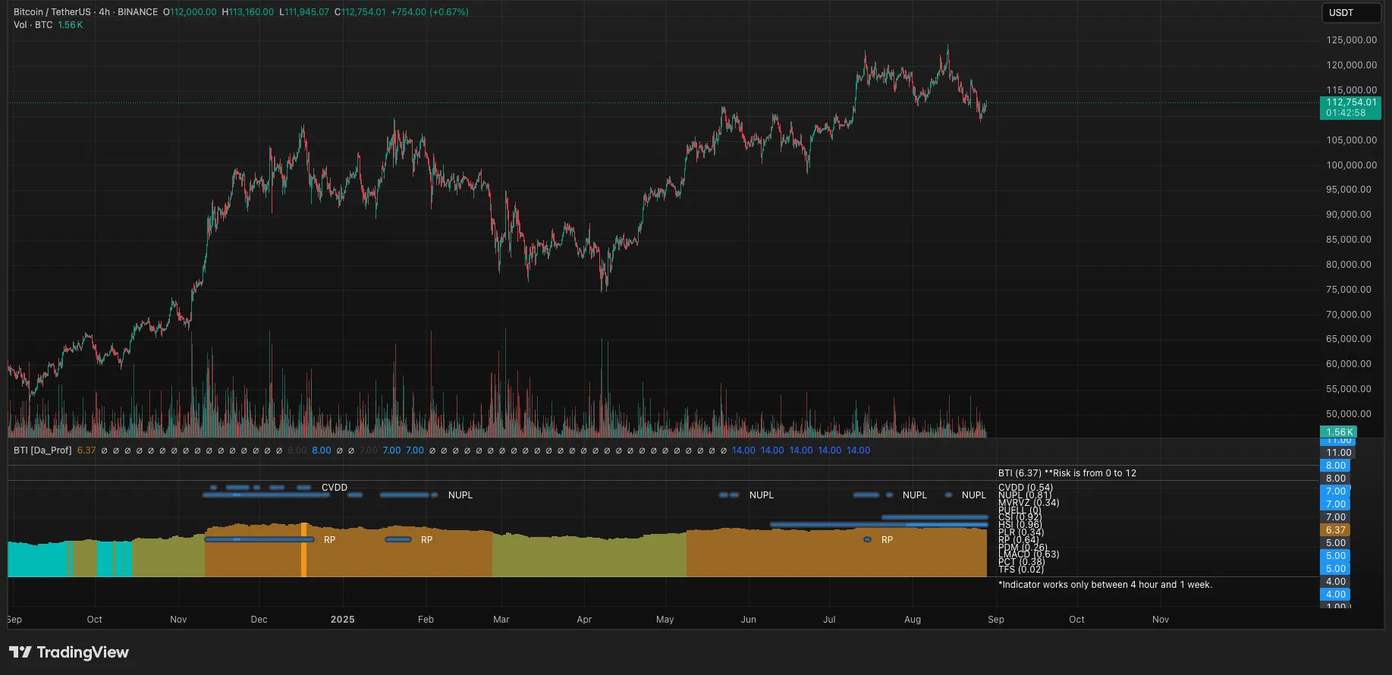This screenshot has height=675, width=1392.
Task: Click the rightmost RP circle marker
Action: [867, 540]
